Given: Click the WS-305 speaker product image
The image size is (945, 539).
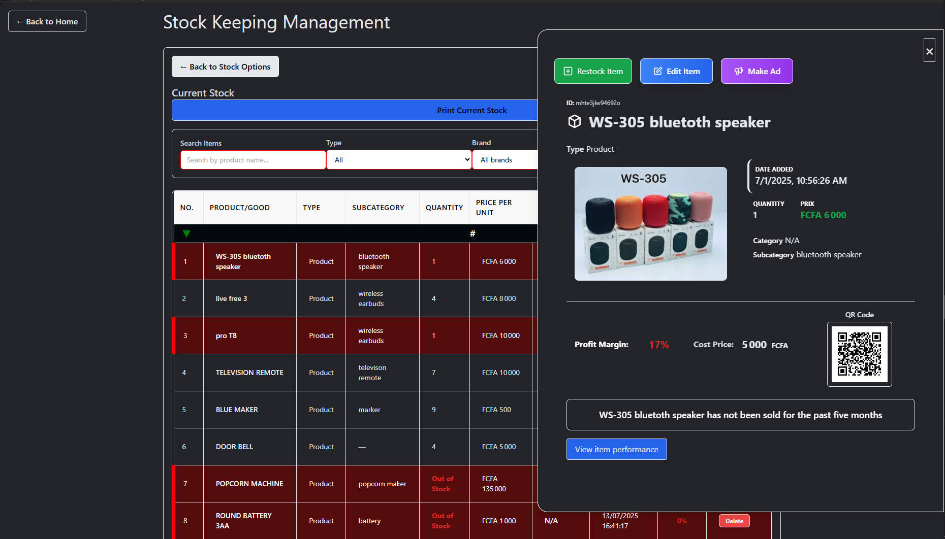Looking at the screenshot, I should (x=650, y=224).
